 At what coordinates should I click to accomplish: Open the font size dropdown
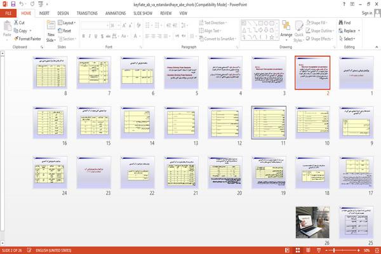(x=119, y=25)
